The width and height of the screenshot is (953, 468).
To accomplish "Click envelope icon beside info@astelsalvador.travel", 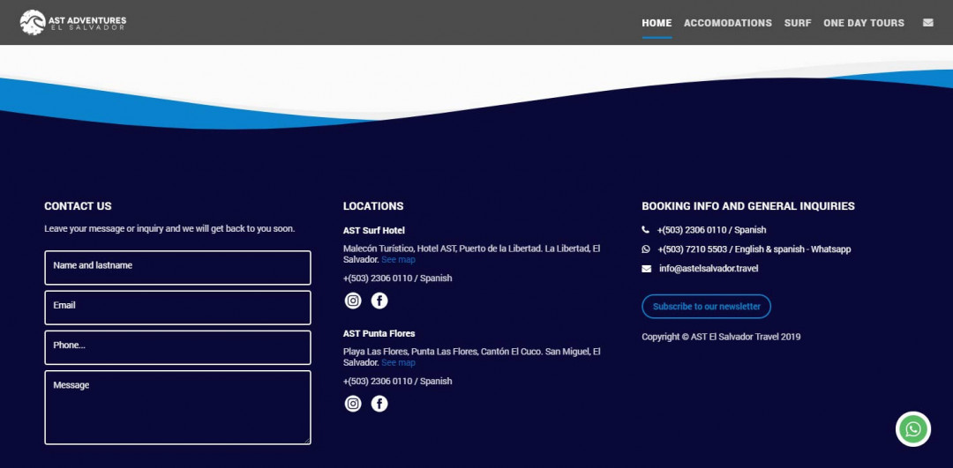I will (x=646, y=268).
